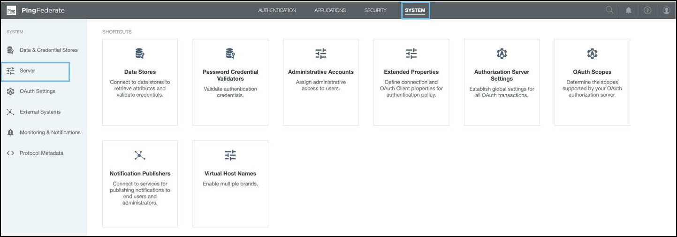Open Virtual Host Names shortcut title
677x237 pixels.
tap(230, 174)
